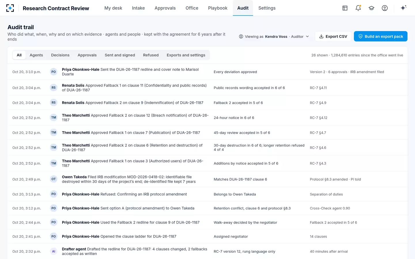Click Research Contract Review title
Image resolution: width=415 pixels, height=259 pixels.
(56, 8)
